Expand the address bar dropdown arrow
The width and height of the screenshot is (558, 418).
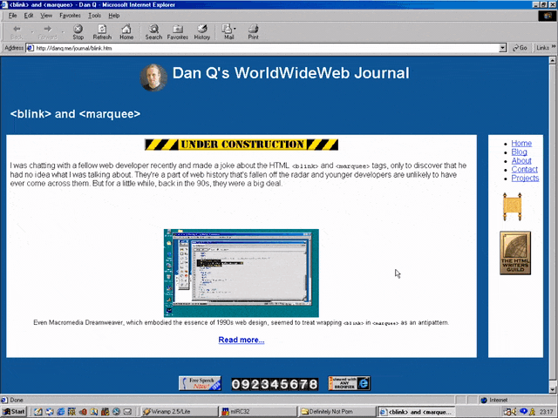[x=505, y=48]
